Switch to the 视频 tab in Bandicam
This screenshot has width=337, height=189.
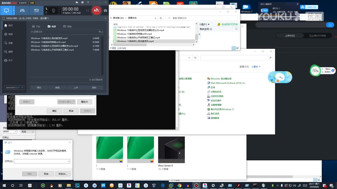pos(52,27)
